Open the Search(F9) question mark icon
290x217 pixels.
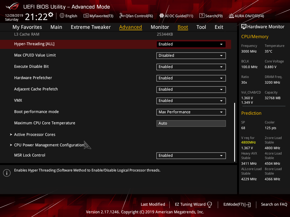click(202, 16)
